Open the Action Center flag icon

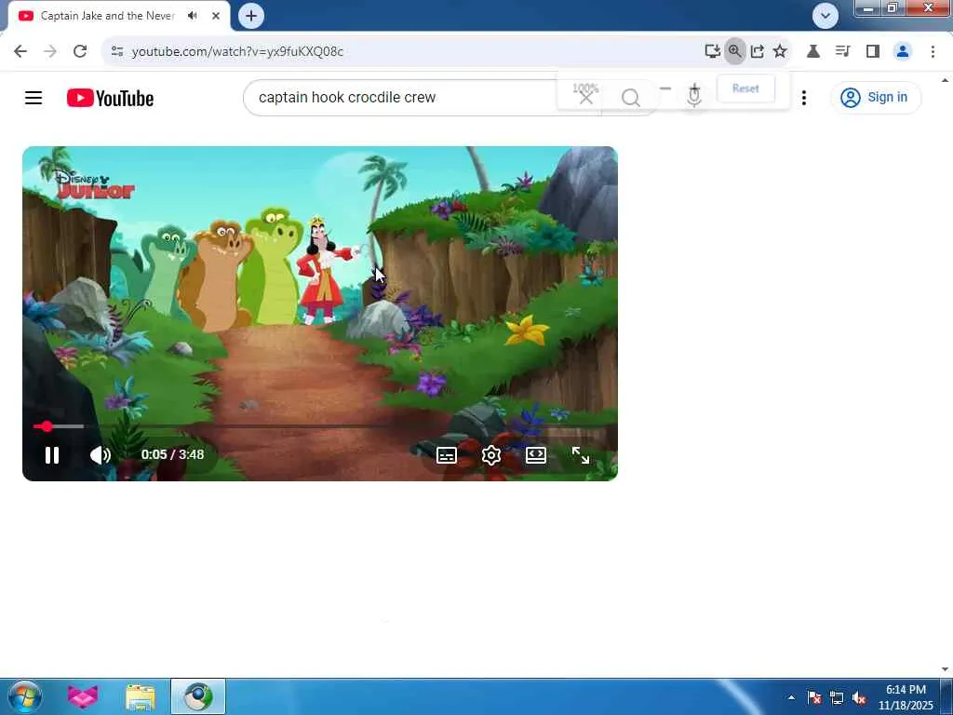(814, 697)
